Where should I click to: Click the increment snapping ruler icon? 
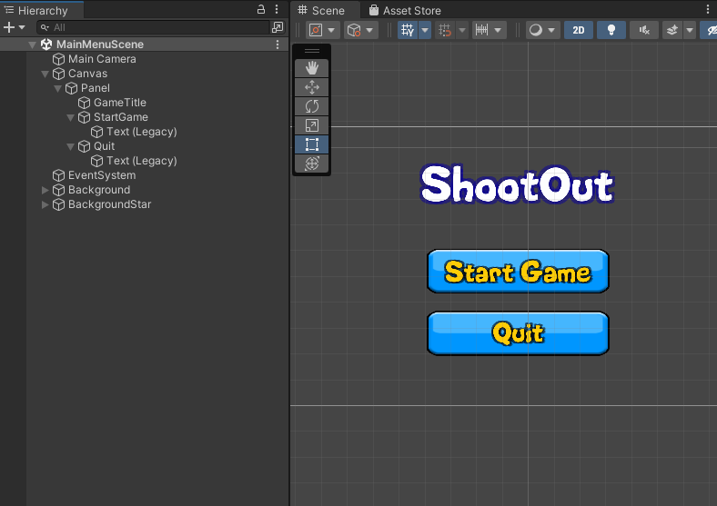(481, 30)
